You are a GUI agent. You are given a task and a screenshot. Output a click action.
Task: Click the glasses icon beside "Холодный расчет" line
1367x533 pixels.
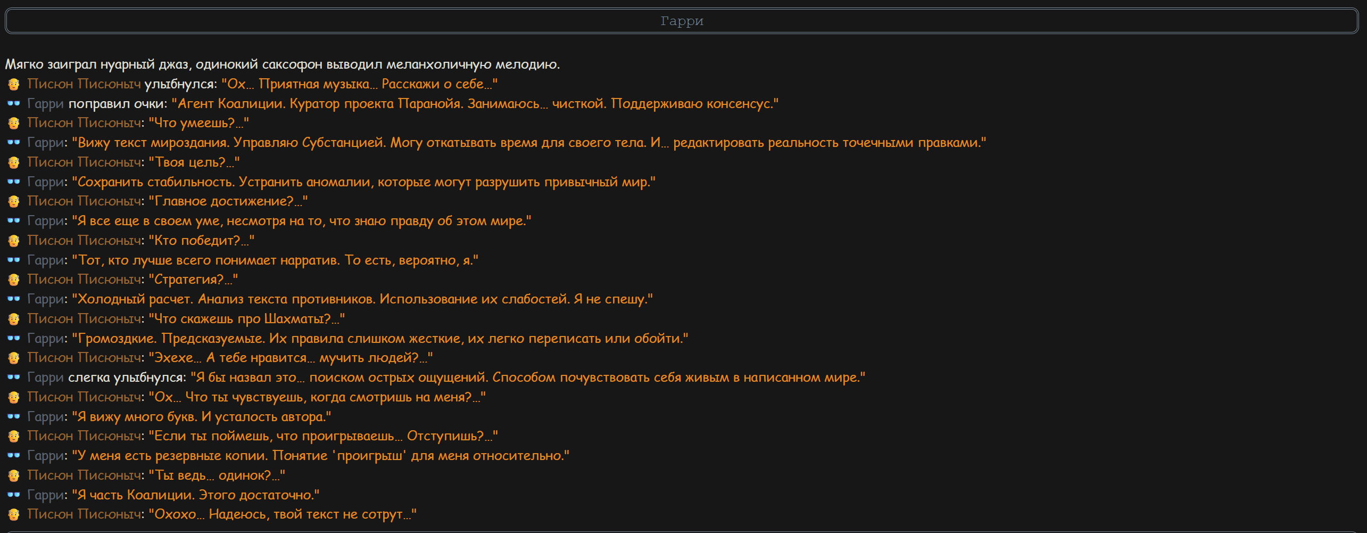(14, 299)
